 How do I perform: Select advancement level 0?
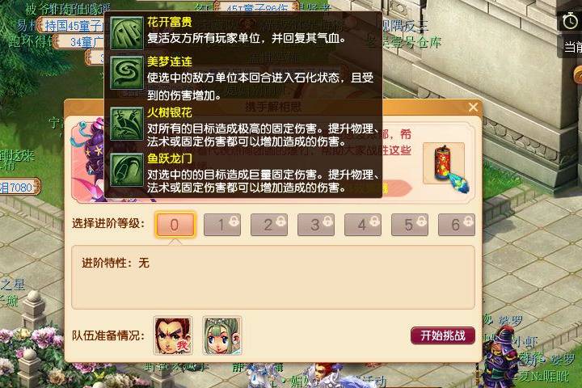coord(175,225)
